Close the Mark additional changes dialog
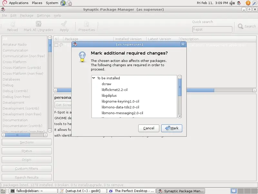258x194 pixels. pos(183,44)
